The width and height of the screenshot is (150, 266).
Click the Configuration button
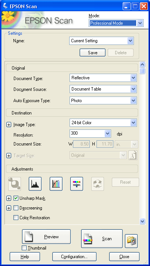74,257
